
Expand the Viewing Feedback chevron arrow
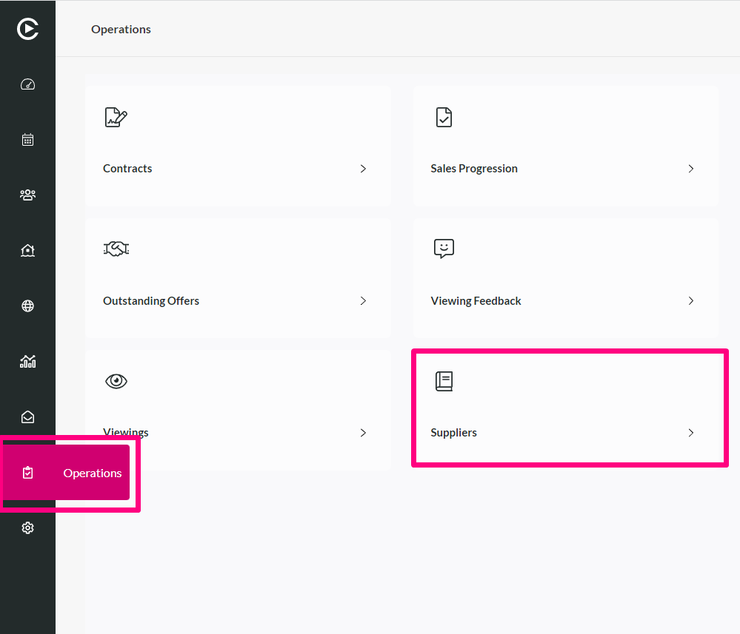coord(691,301)
